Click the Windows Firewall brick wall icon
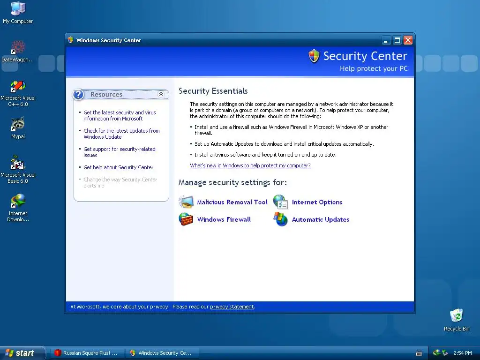 click(x=186, y=219)
